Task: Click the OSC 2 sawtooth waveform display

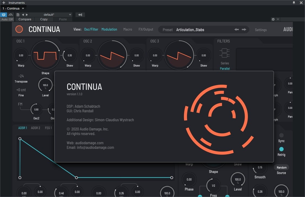Action: point(112,55)
